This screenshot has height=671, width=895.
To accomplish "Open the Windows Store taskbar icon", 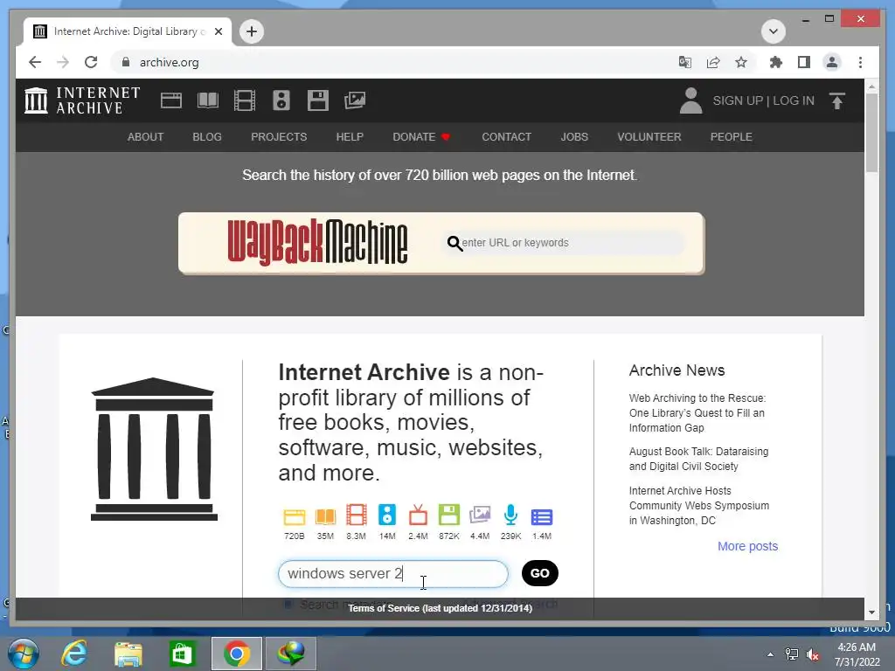I will pos(182,654).
